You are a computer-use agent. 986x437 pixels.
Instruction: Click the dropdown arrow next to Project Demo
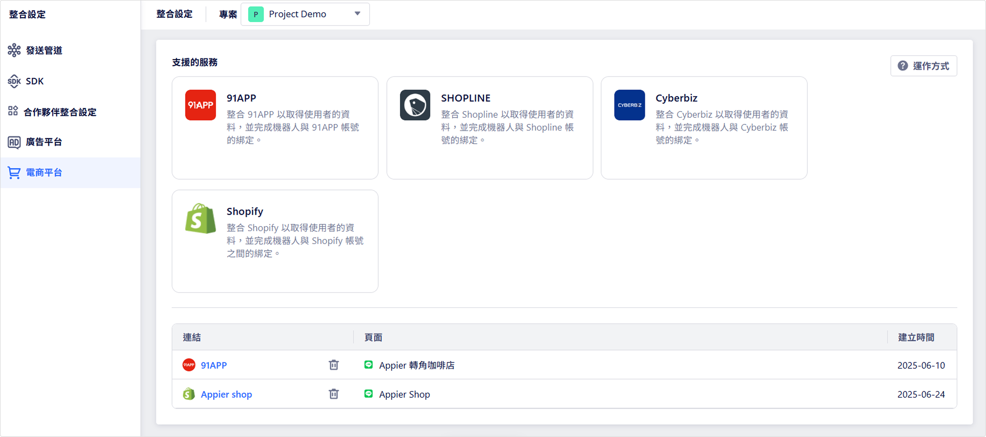coord(358,14)
